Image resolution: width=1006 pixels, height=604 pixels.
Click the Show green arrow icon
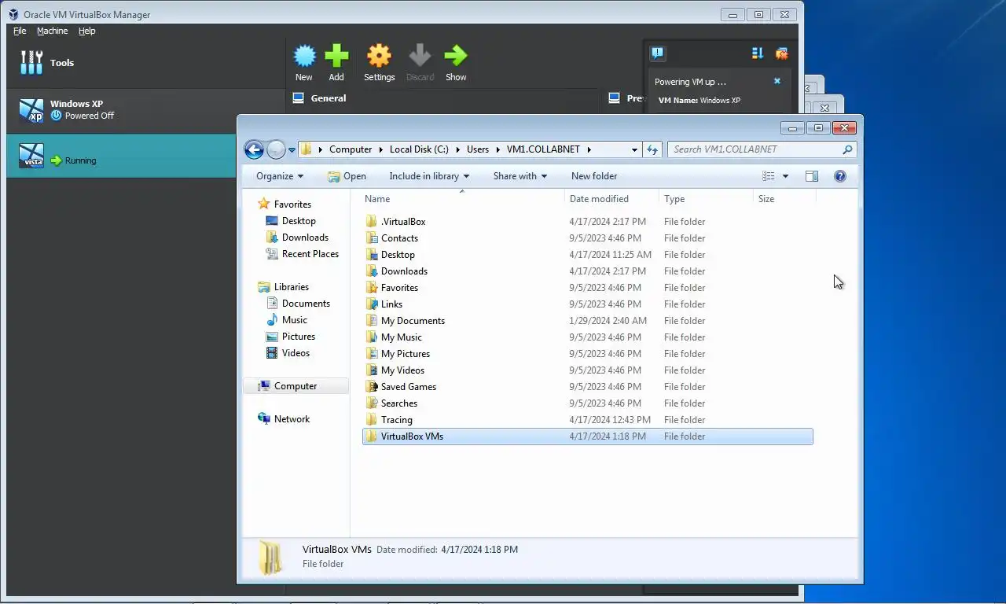click(x=456, y=56)
